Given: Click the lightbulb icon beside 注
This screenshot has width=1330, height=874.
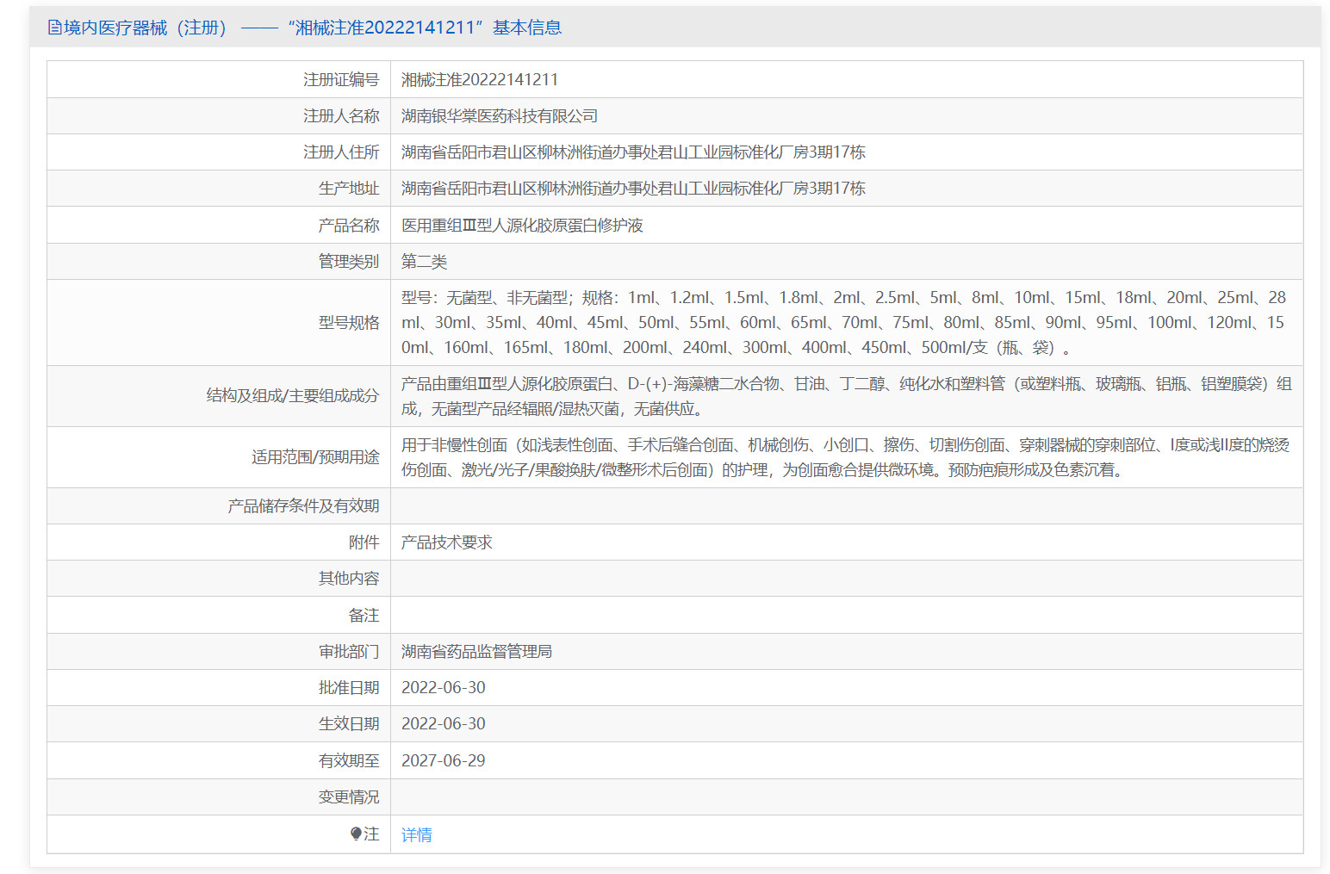Looking at the screenshot, I should 356,834.
